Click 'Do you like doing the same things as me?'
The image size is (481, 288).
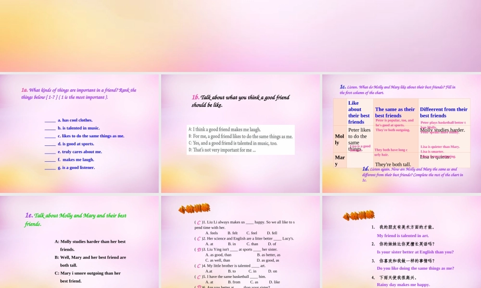coord(416,268)
